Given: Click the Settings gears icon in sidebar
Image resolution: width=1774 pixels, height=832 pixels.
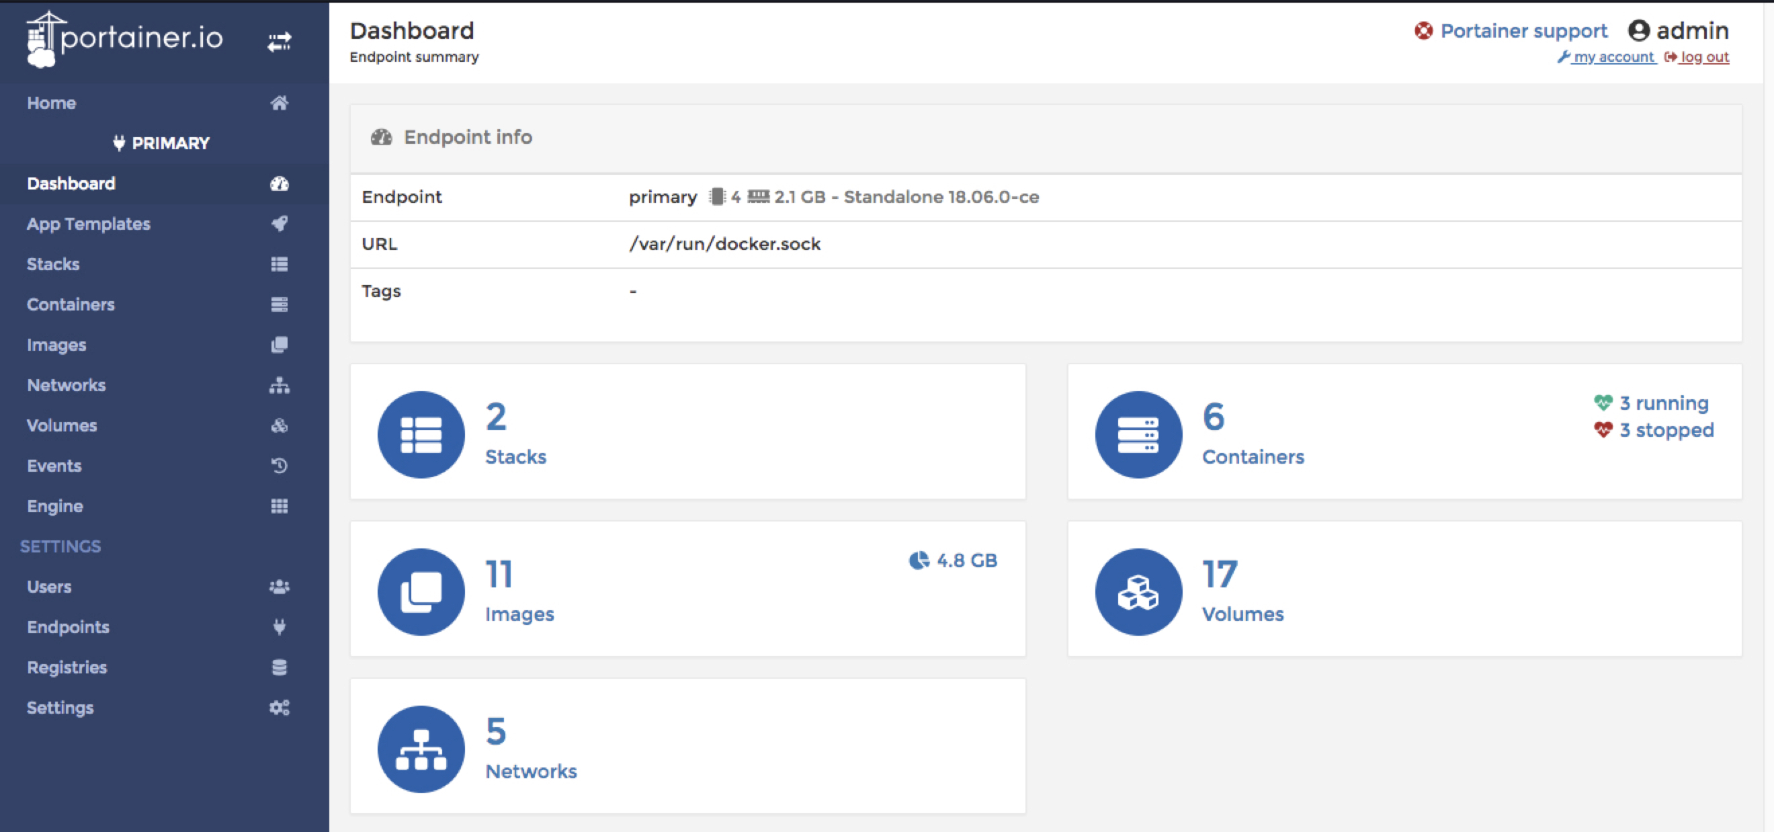Looking at the screenshot, I should 279,708.
